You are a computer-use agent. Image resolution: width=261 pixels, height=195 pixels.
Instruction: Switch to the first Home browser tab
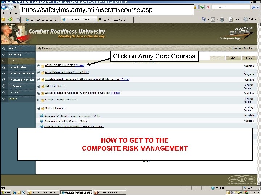[x=42, y=20]
